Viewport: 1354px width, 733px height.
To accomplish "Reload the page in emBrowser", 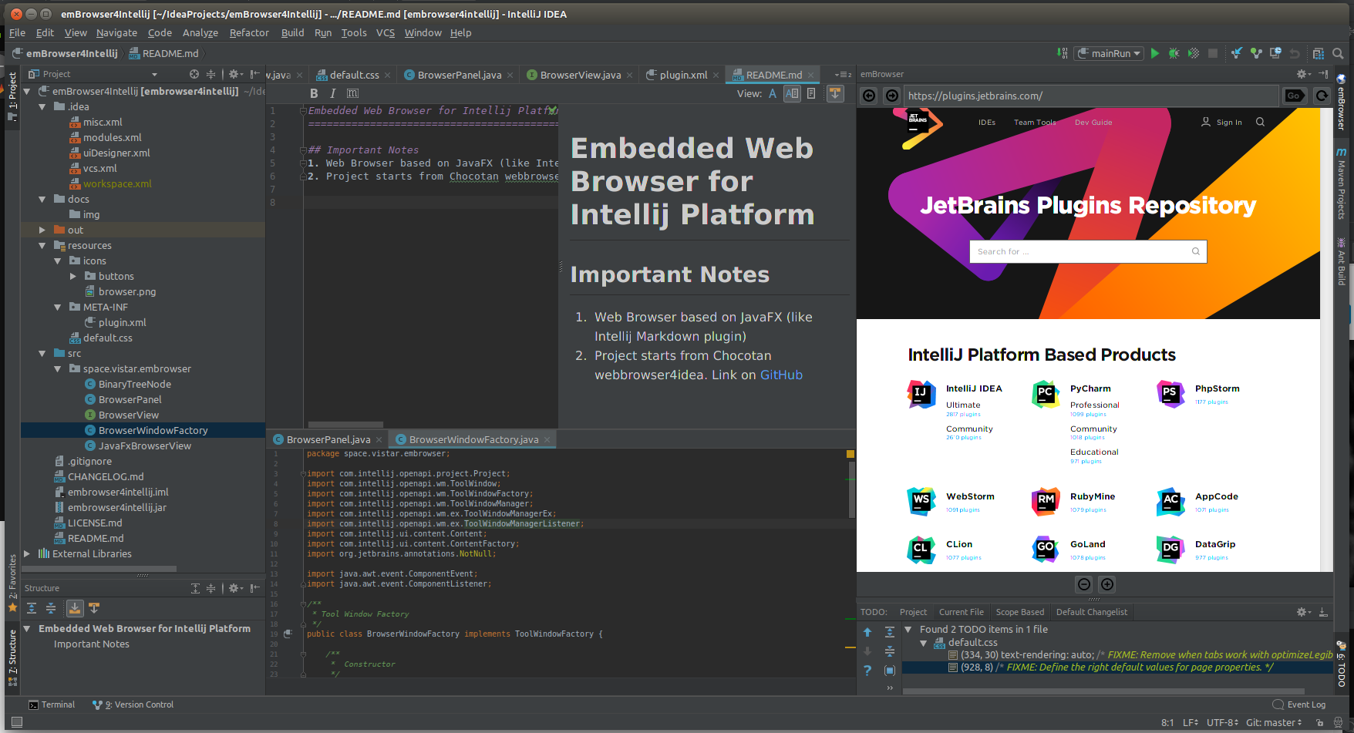I will tap(1322, 96).
